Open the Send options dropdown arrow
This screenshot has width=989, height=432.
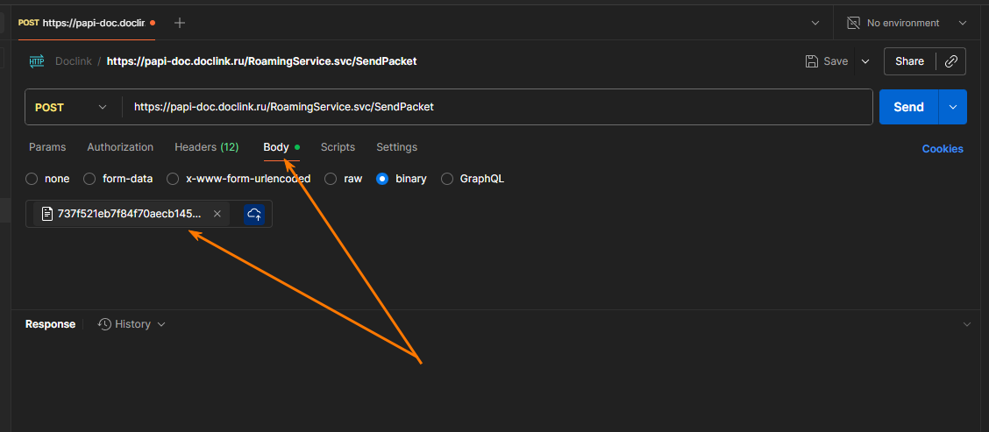tap(952, 107)
